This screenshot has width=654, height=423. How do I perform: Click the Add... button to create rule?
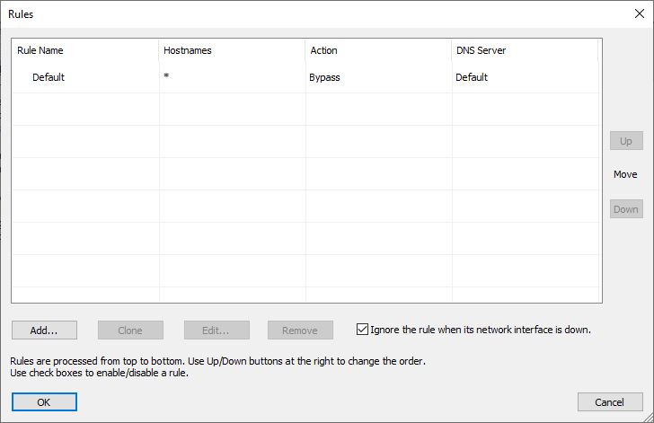44,330
